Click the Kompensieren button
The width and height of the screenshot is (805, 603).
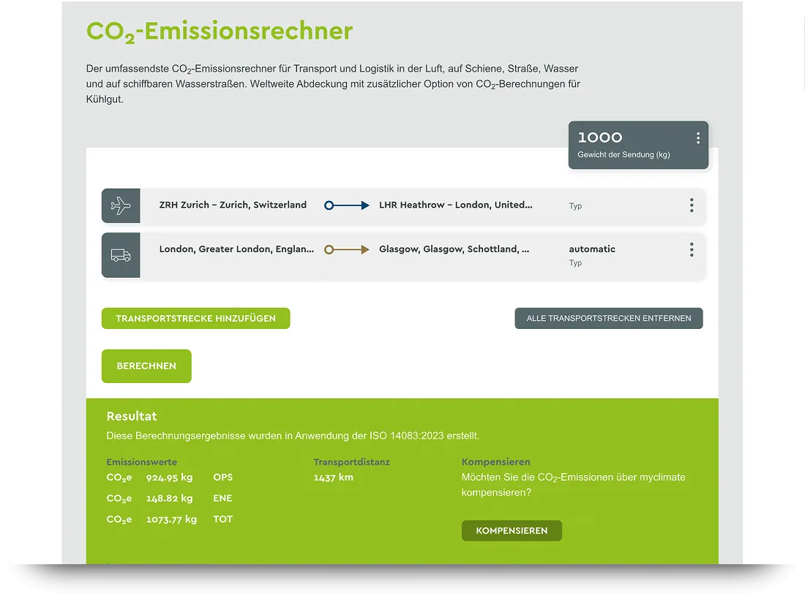click(512, 531)
